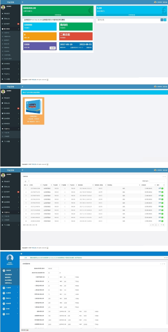This screenshot has width=168, height=332.
Task: Expand 个人设置 in the dashboard sidebar
Action: (x=10, y=79)
